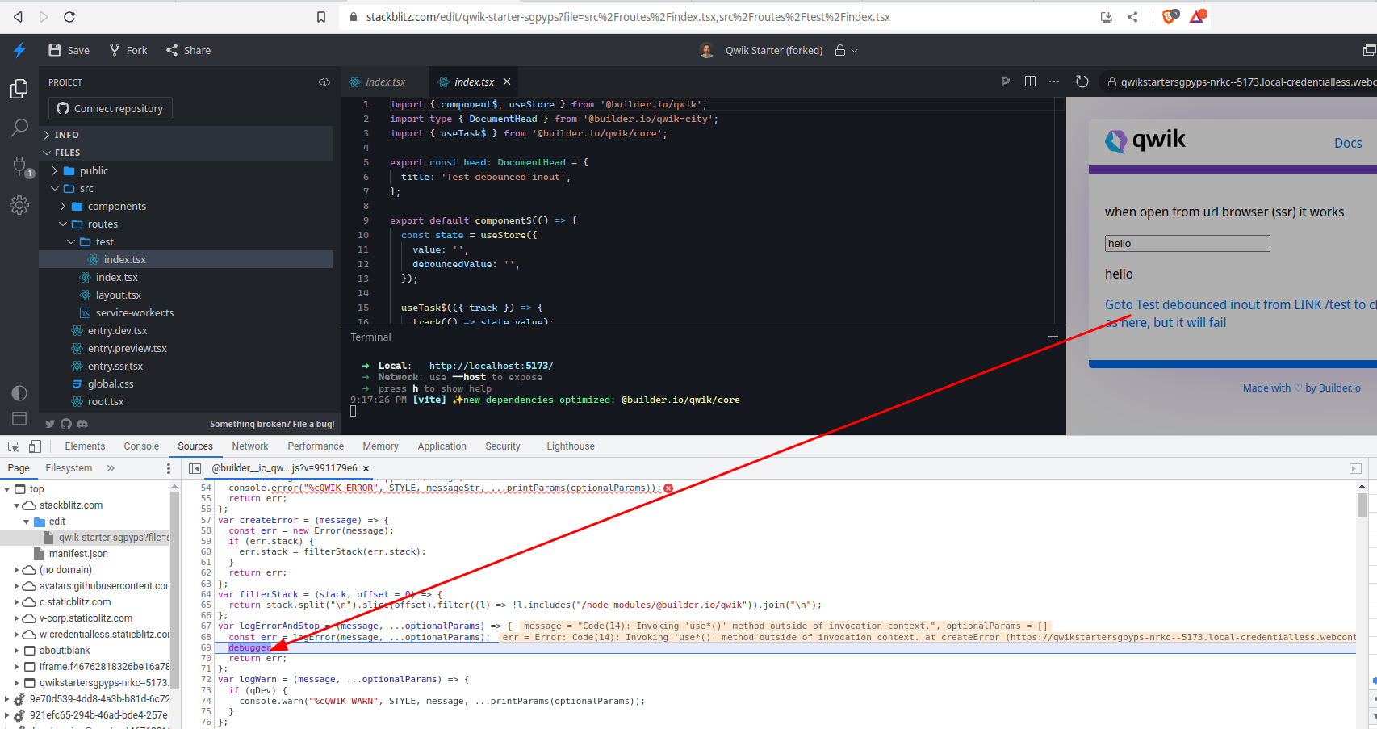Toggle the DevTools device toolbar
The width and height of the screenshot is (1377, 729).
click(x=34, y=446)
